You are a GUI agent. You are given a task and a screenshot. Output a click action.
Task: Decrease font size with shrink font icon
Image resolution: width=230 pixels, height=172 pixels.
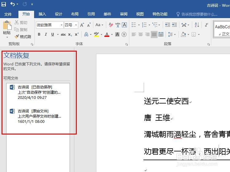89,25
